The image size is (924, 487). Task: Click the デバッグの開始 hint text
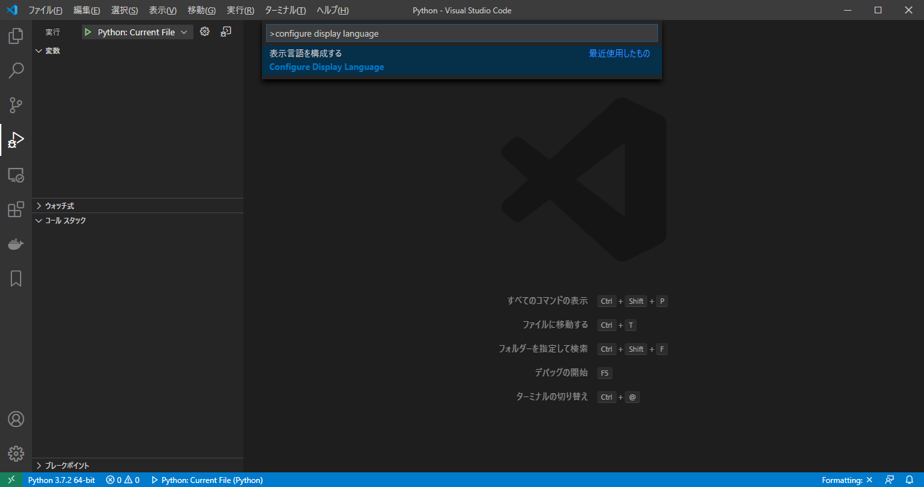click(561, 372)
